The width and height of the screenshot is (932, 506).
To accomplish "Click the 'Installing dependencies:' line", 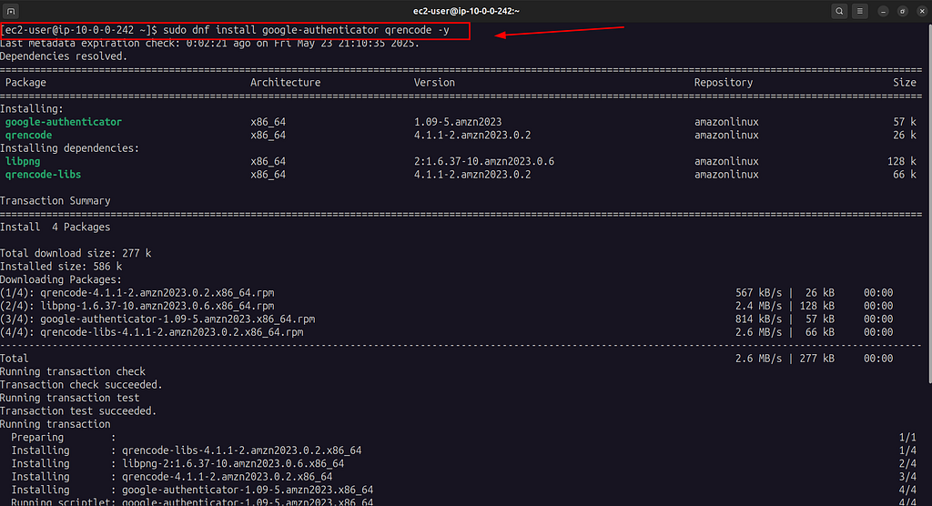I will click(x=69, y=148).
